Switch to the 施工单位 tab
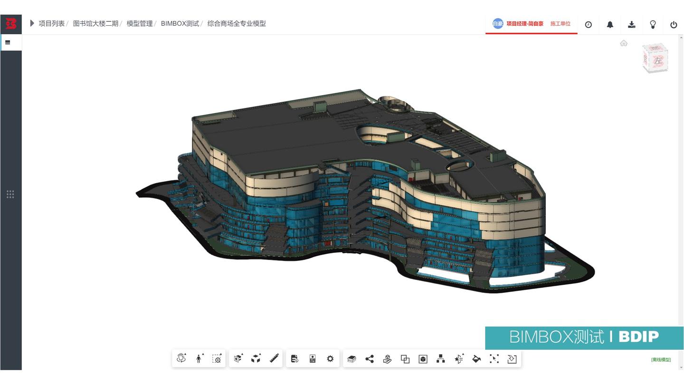This screenshot has height=385, width=684. coord(560,23)
